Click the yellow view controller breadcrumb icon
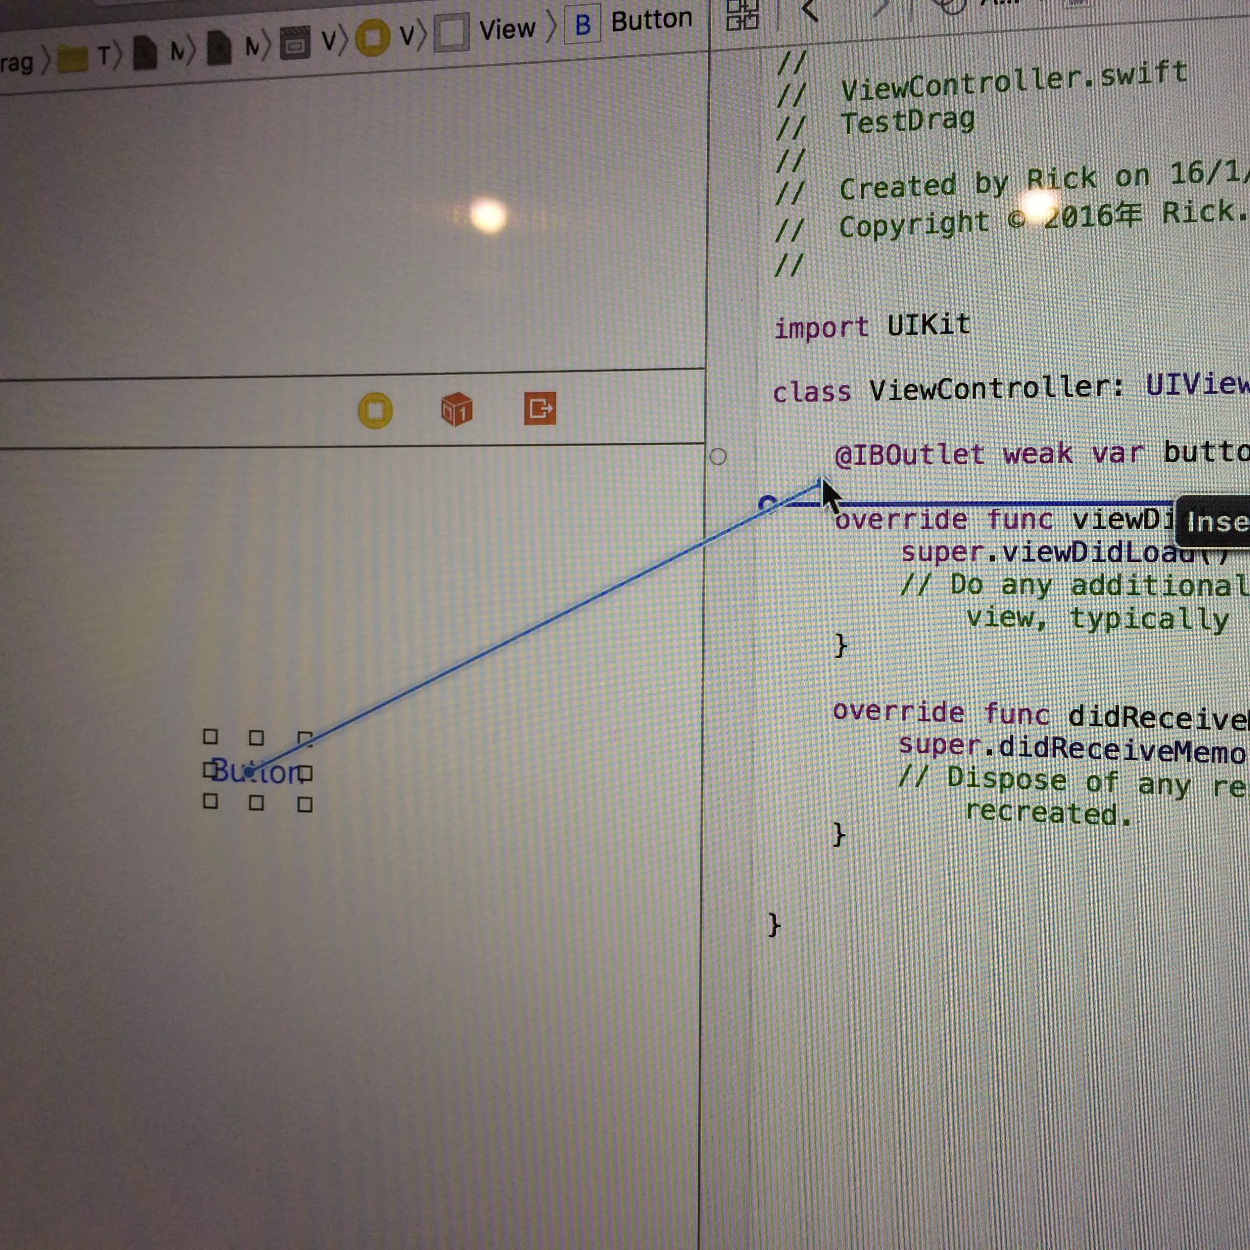Image resolution: width=1250 pixels, height=1250 pixels. coord(372,37)
